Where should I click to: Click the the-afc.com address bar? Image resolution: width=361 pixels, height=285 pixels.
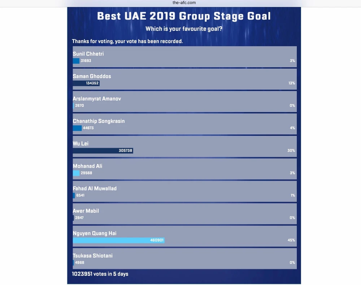184,3
